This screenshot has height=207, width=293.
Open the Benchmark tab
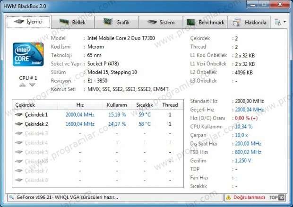pyautogui.click(x=205, y=22)
